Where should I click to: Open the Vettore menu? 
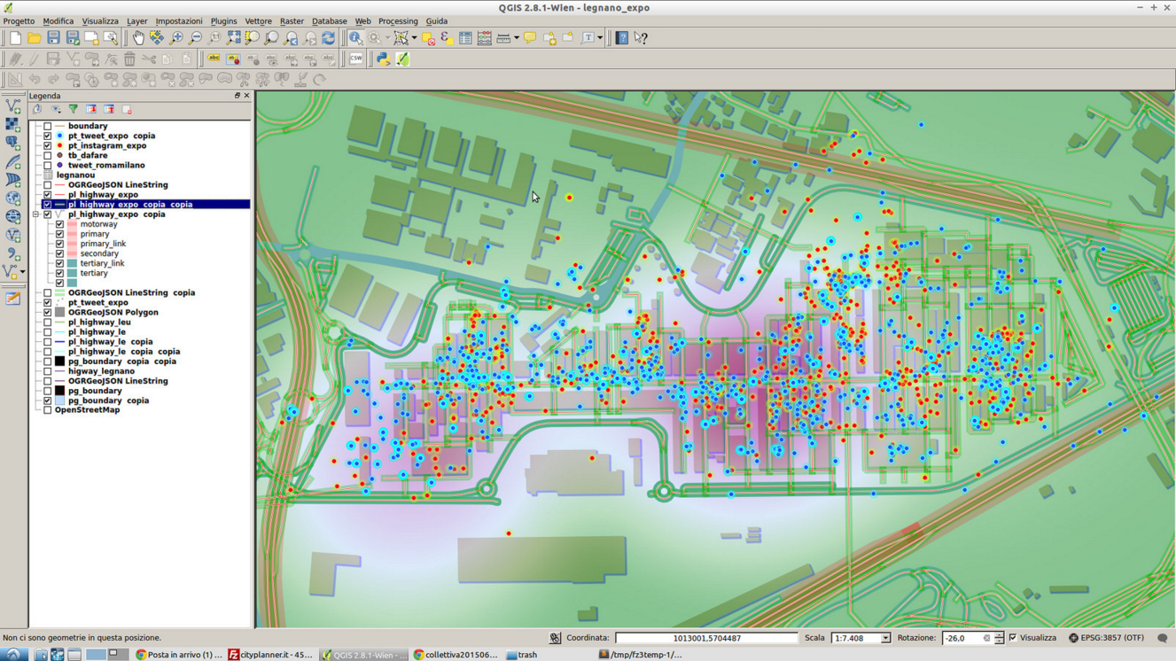tap(258, 21)
